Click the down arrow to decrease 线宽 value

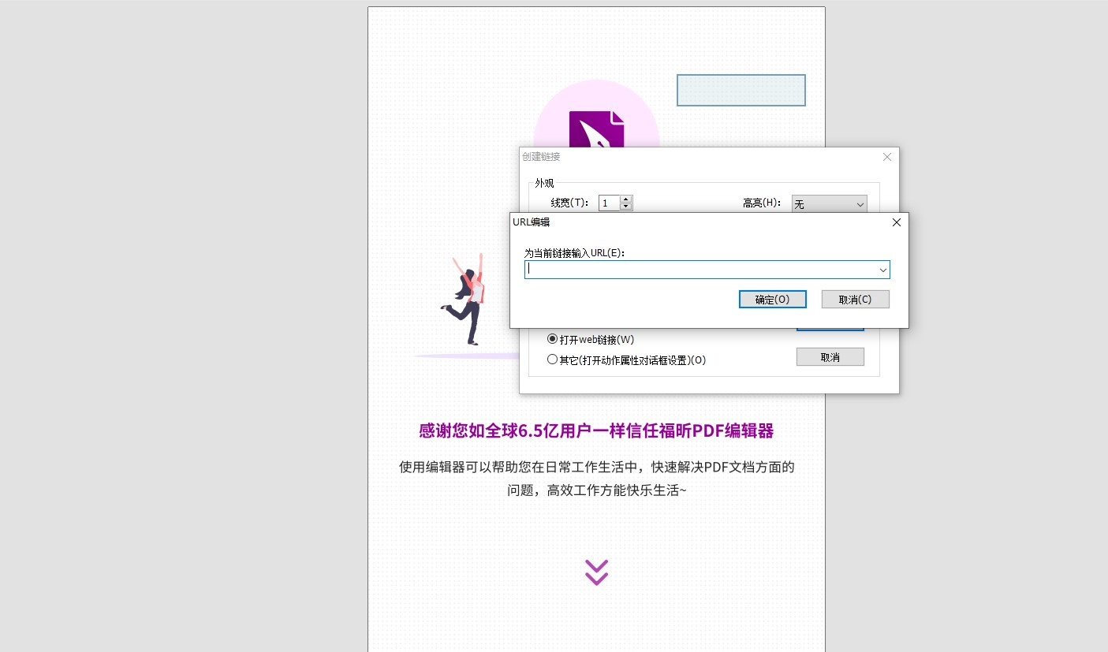click(626, 207)
